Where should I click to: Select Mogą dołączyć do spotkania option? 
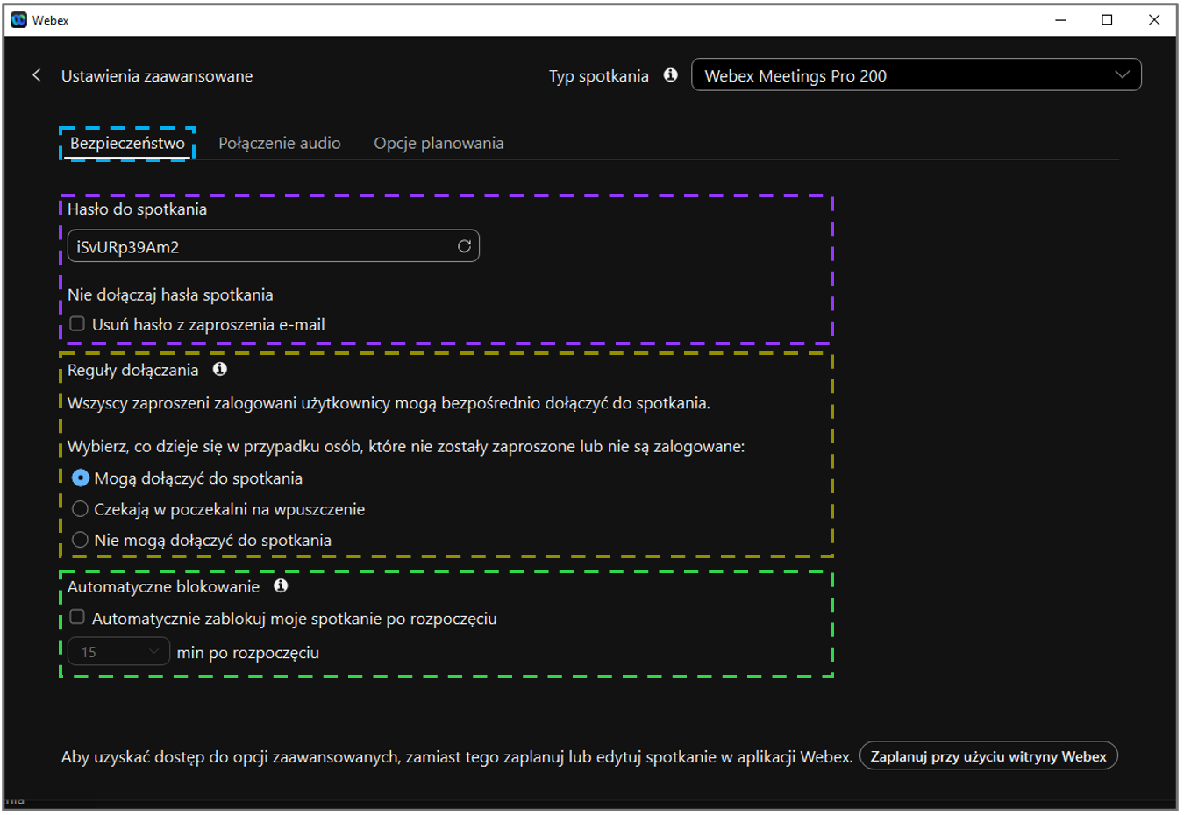(81, 478)
